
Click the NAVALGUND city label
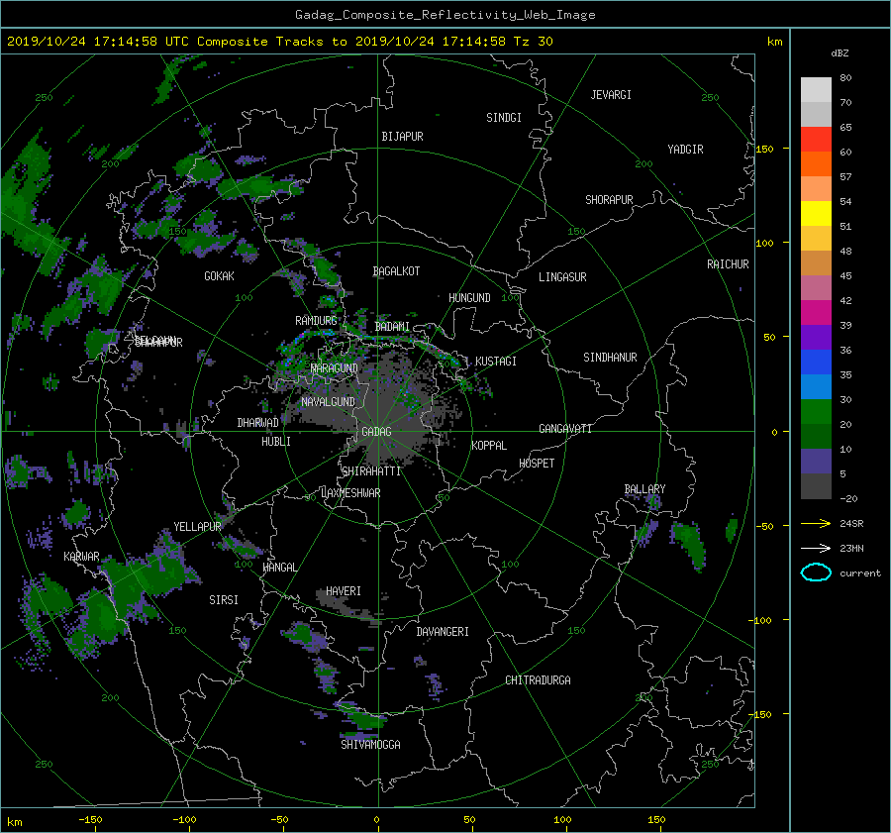328,402
